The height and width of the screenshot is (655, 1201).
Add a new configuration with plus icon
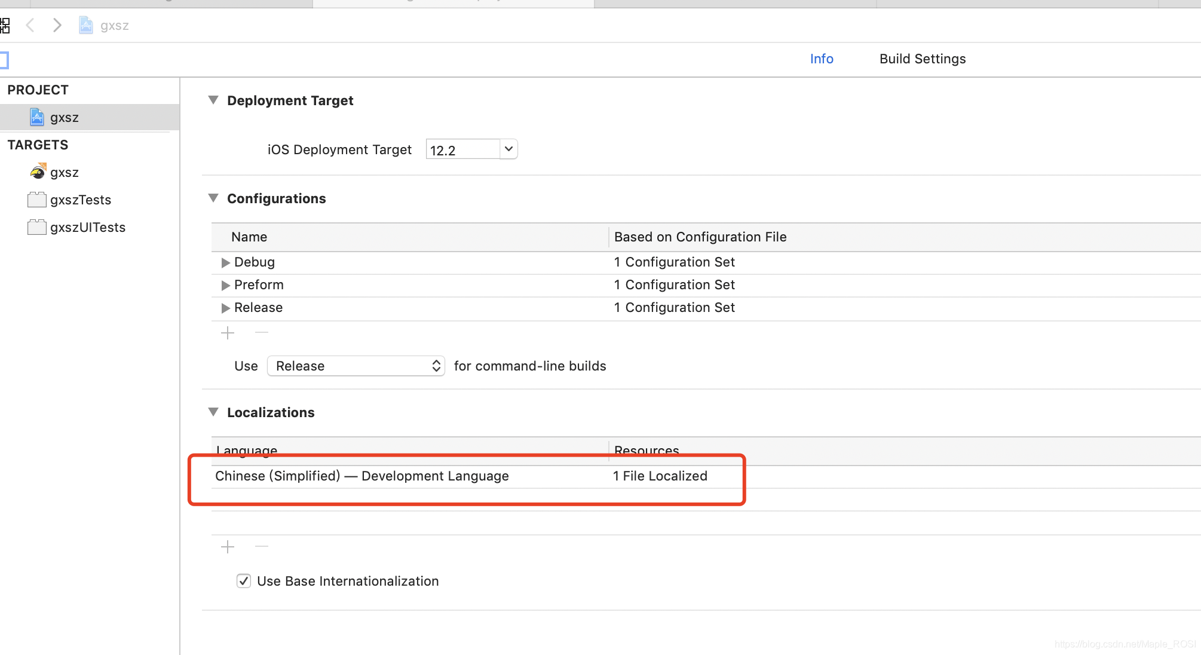[x=228, y=333]
